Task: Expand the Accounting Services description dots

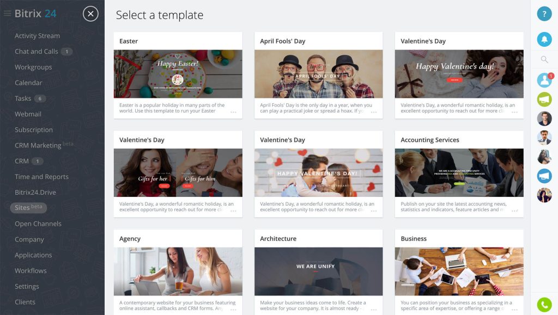Action: [514, 211]
